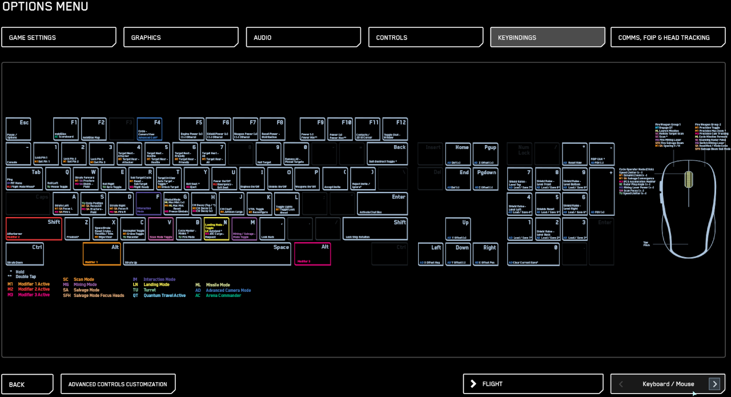The width and height of the screenshot is (731, 397).
Task: Select the F12 Toggle Chat Window key
Action: coord(396,129)
